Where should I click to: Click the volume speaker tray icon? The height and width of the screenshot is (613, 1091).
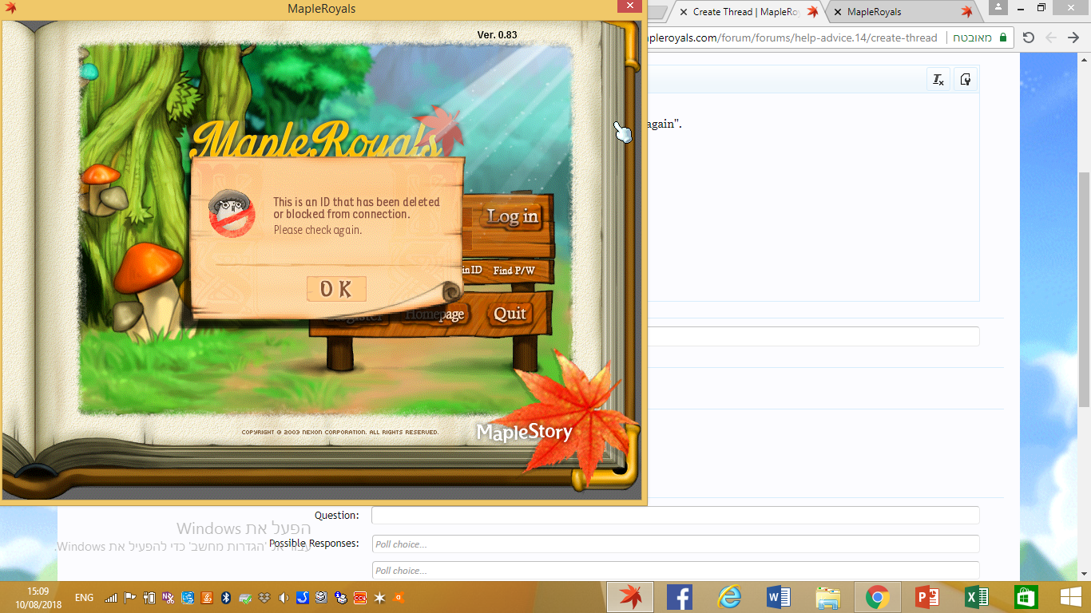284,597
